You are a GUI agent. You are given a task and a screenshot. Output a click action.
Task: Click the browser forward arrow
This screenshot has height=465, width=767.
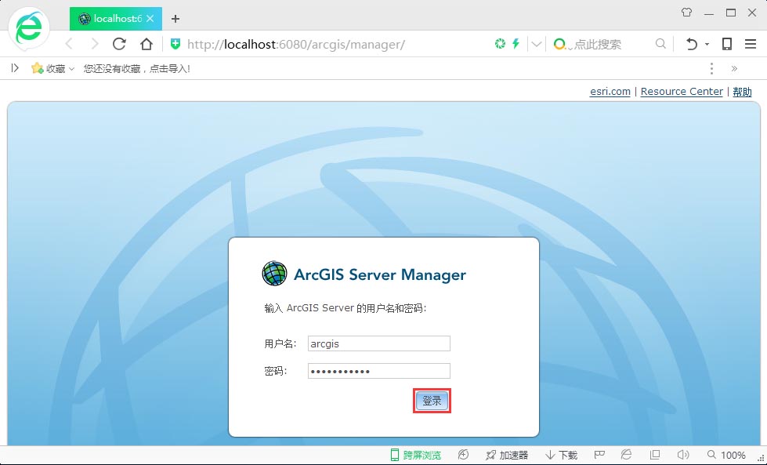pyautogui.click(x=95, y=44)
